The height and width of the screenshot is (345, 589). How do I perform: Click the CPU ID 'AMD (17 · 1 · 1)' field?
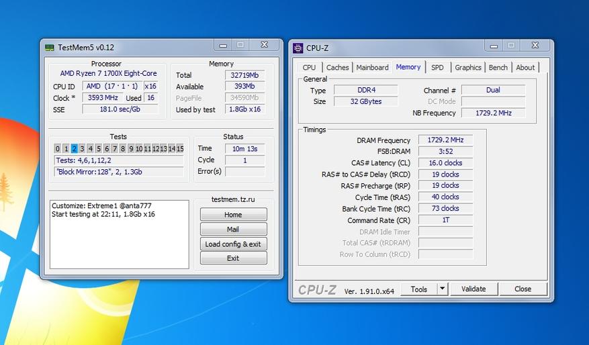(x=112, y=87)
